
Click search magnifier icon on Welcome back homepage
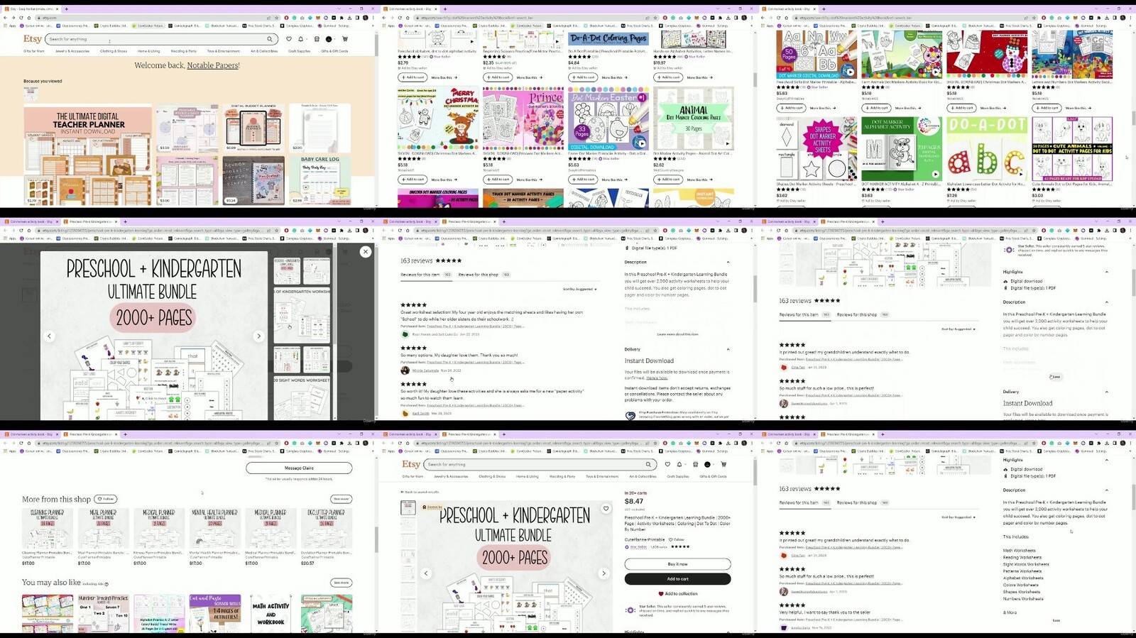[x=270, y=39]
